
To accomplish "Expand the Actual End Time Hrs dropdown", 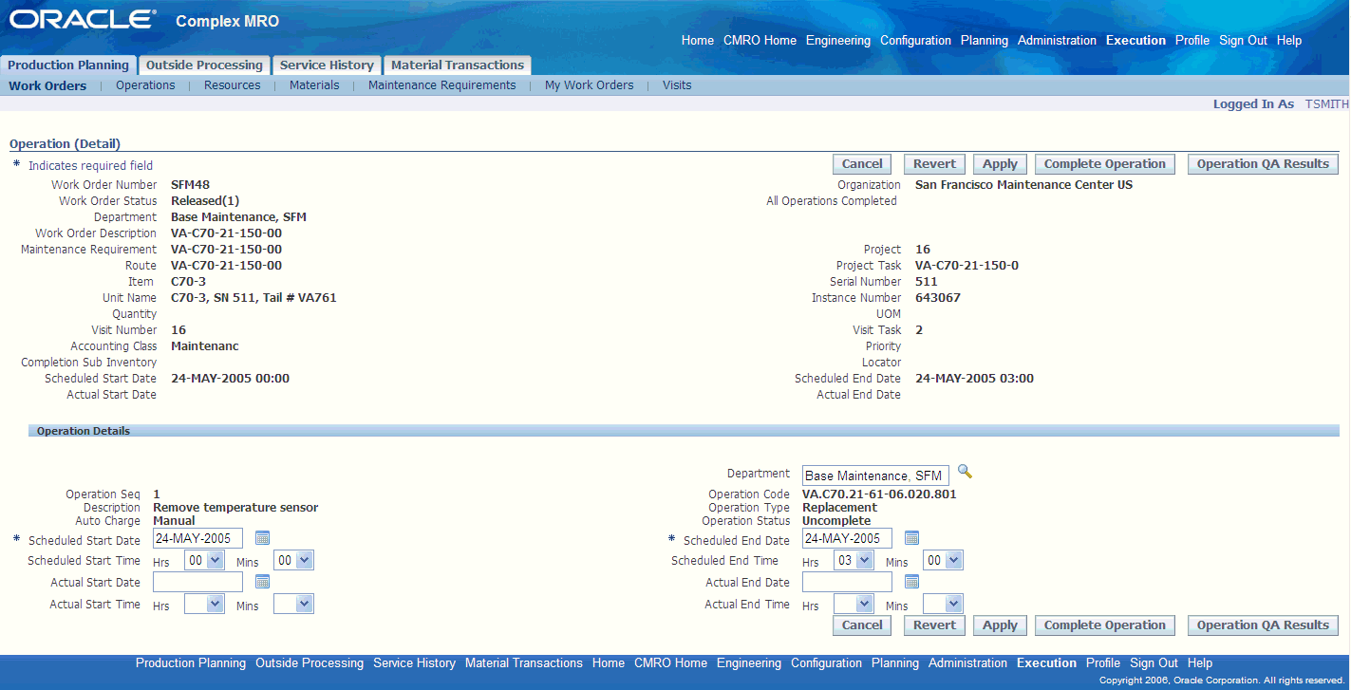I will pos(854,604).
